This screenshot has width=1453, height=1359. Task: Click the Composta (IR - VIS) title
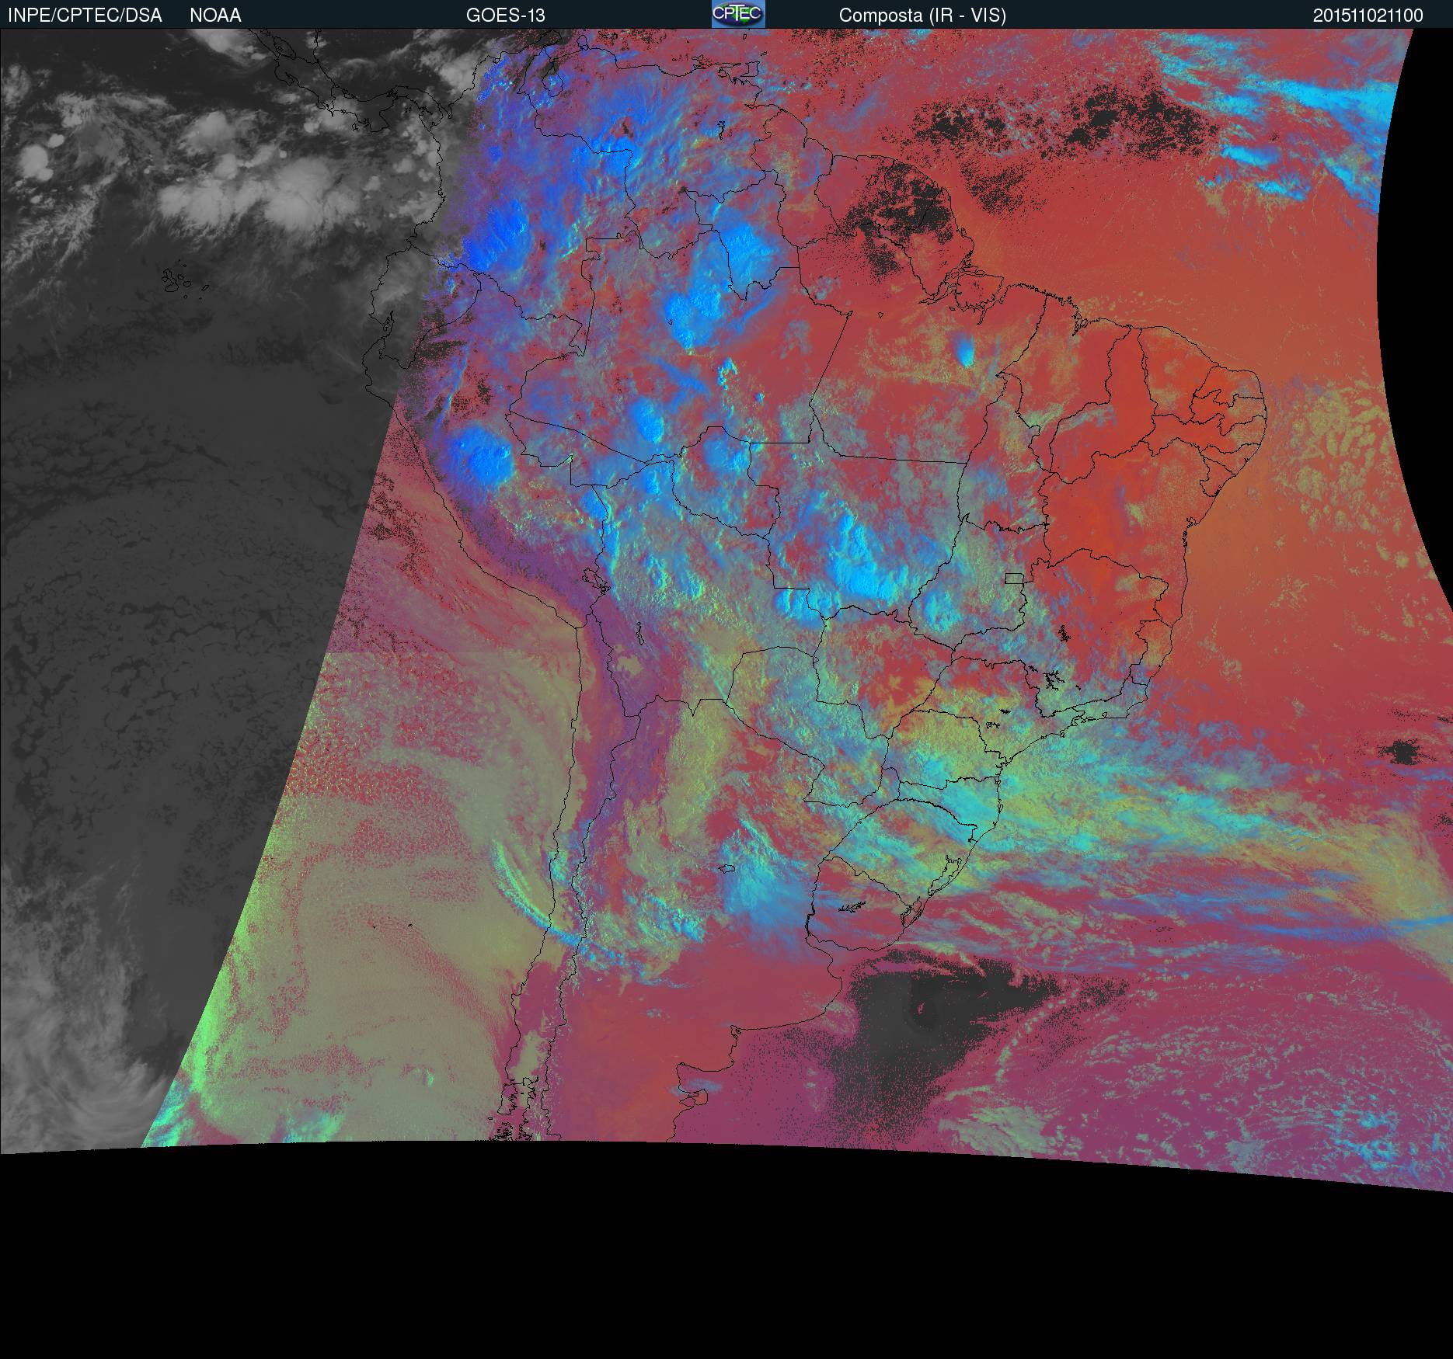coord(922,16)
